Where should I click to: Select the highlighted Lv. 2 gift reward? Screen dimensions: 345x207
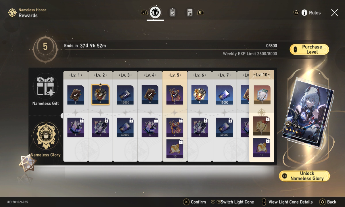[x=101, y=95]
